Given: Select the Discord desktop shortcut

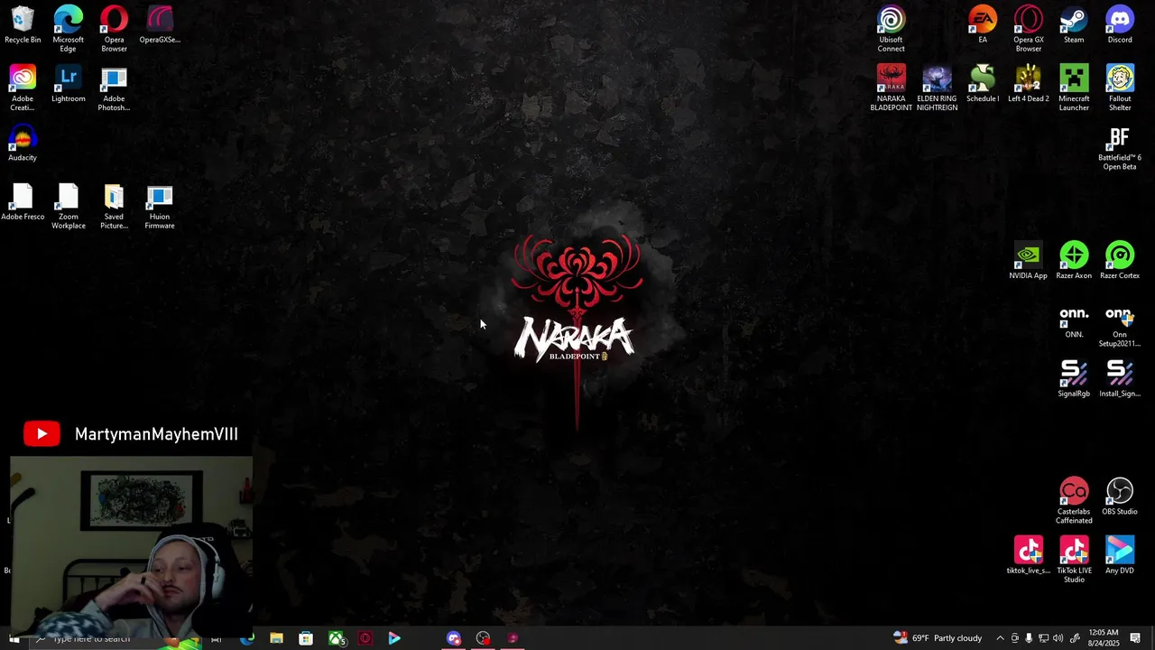Looking at the screenshot, I should tap(1120, 25).
